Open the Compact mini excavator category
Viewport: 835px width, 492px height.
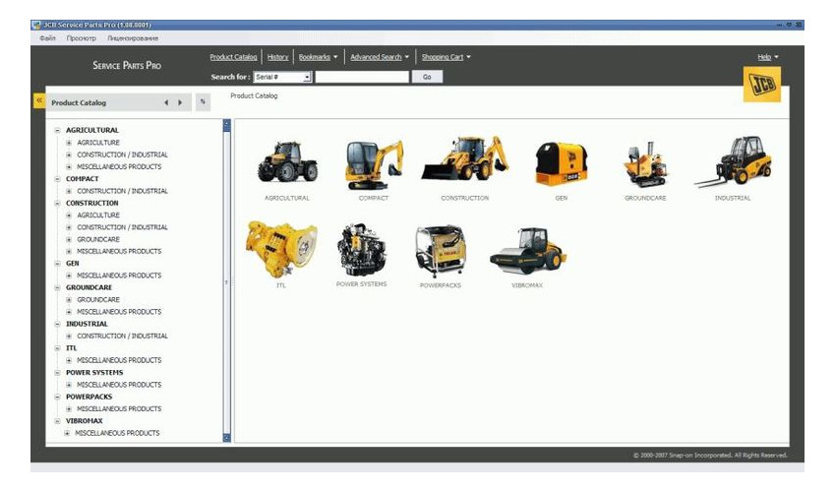coord(374,164)
